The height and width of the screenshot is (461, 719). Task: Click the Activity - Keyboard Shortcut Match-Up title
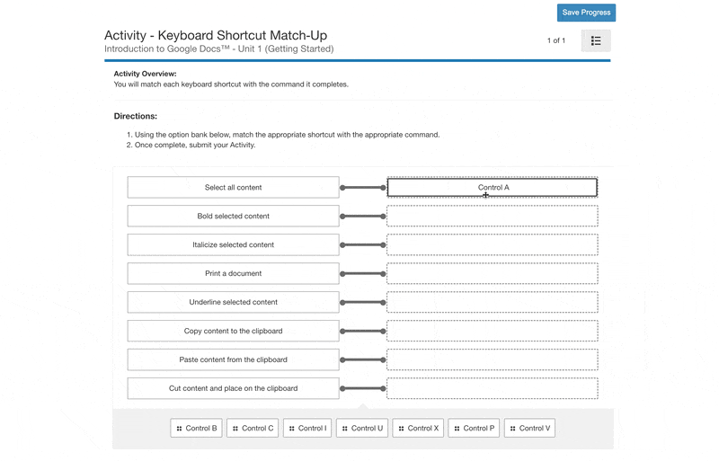[216, 35]
